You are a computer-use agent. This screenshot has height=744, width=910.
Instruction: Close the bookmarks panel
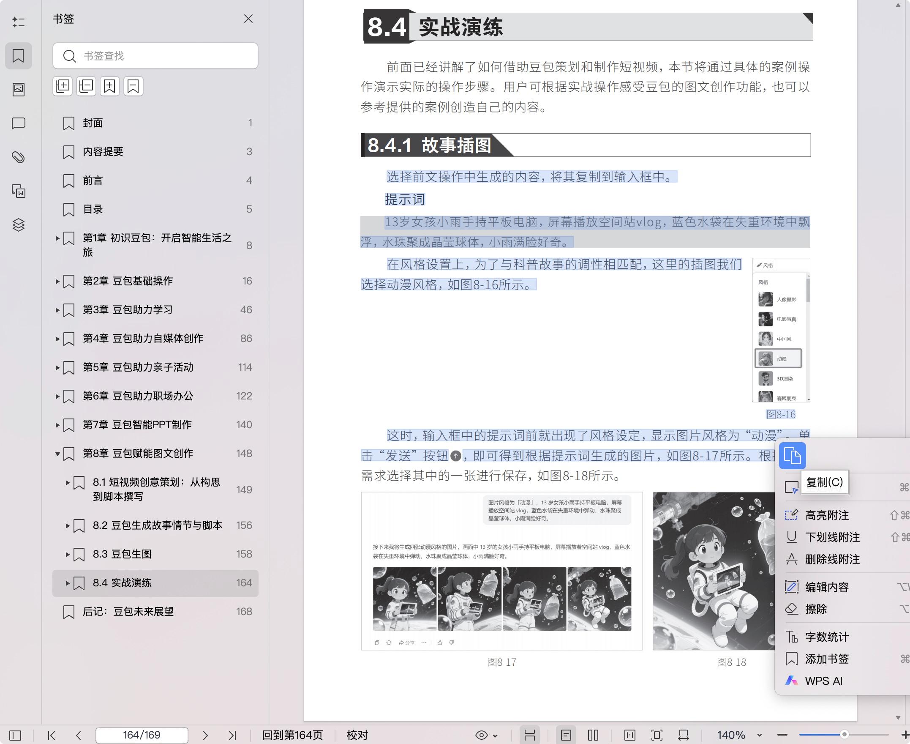click(248, 19)
